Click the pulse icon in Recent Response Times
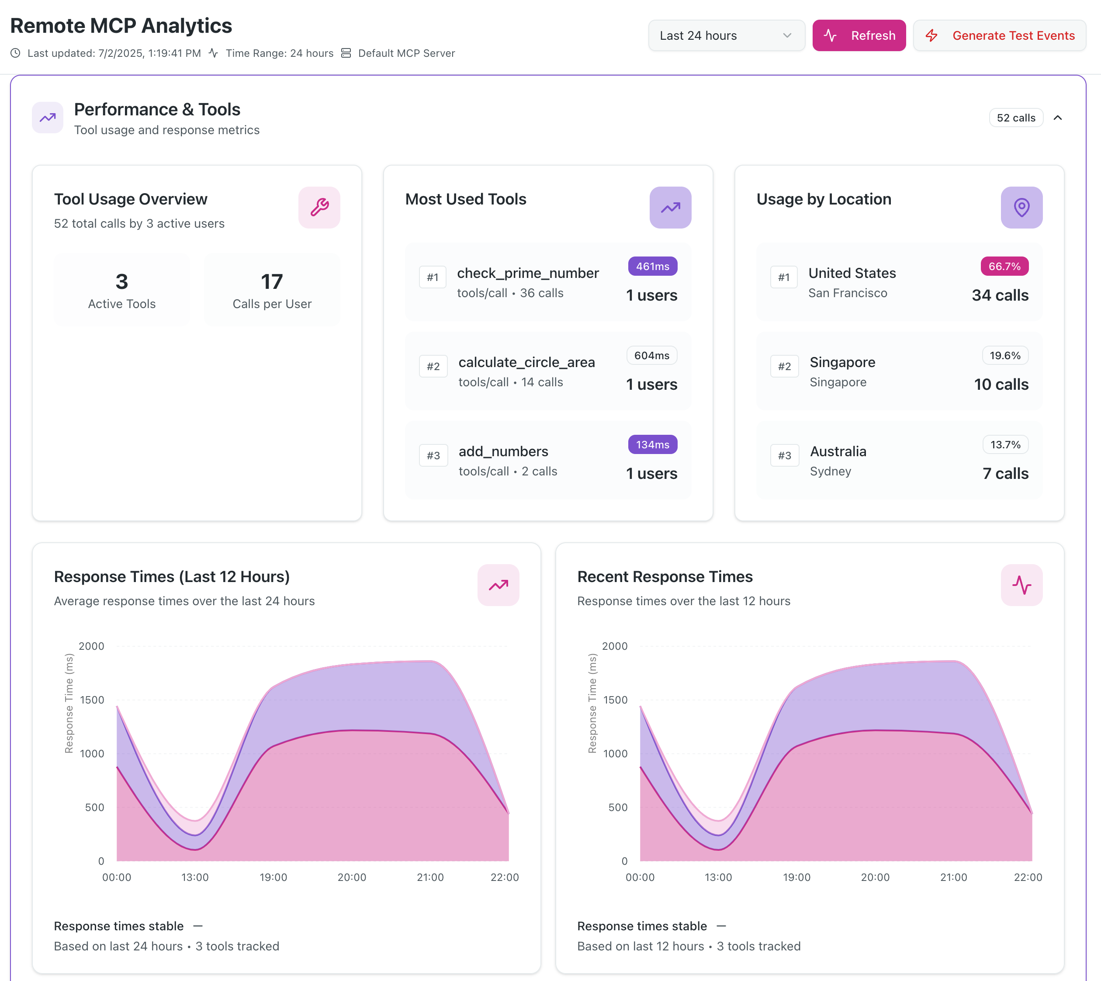1101x981 pixels. click(x=1022, y=585)
